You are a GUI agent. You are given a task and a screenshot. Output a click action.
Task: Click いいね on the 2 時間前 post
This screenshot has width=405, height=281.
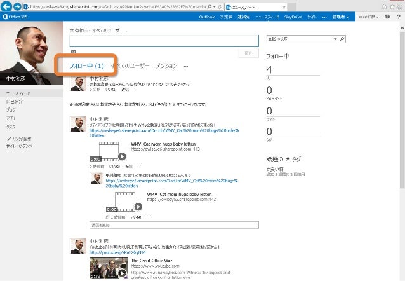click(x=114, y=167)
